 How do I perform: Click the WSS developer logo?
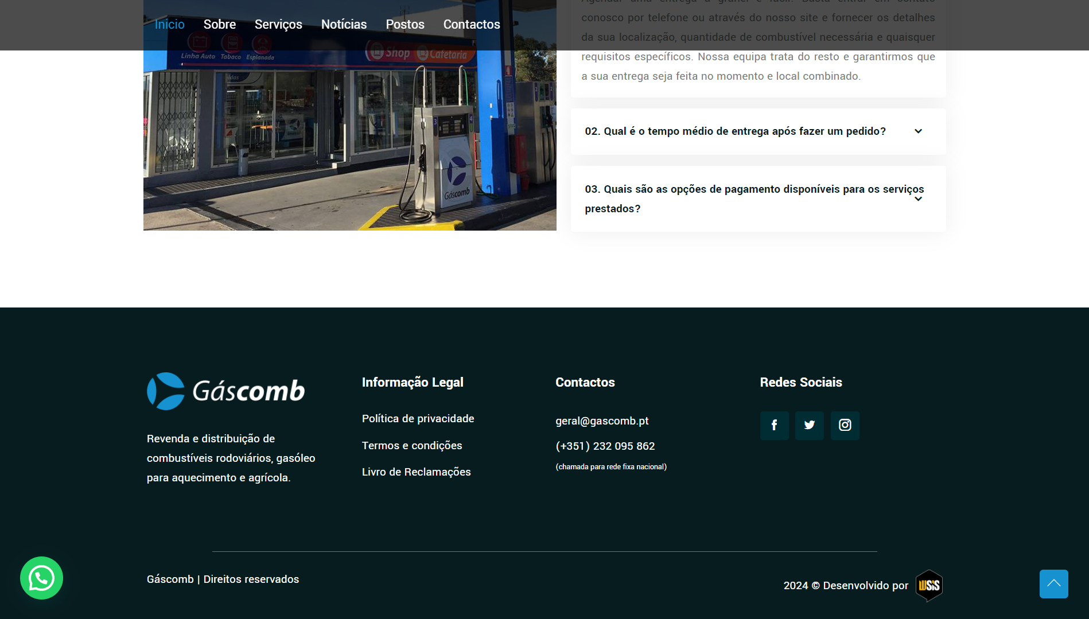929,585
